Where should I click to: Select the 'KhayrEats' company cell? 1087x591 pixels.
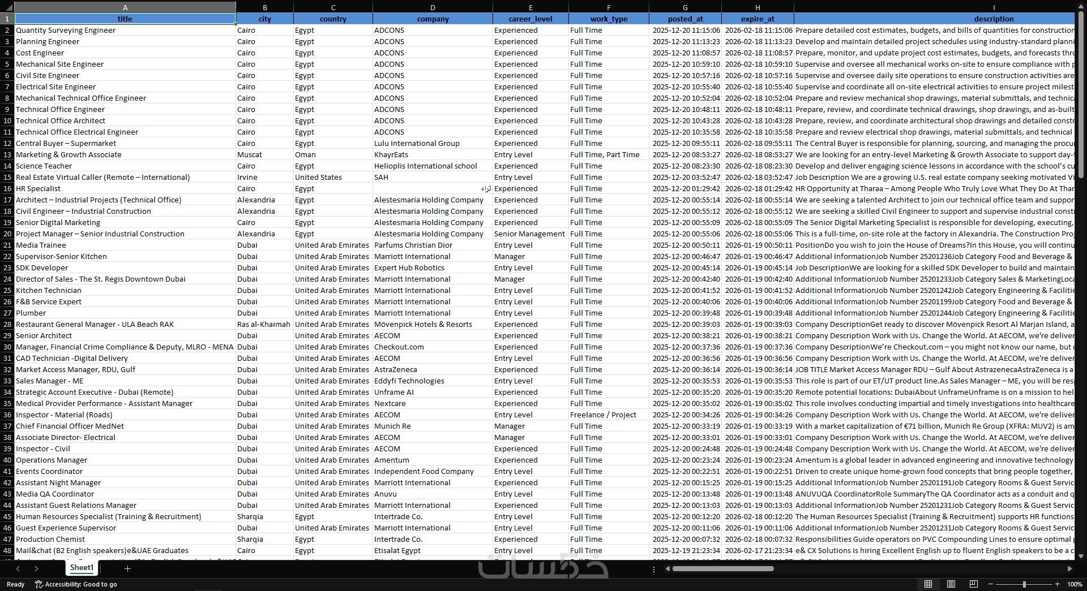point(433,154)
